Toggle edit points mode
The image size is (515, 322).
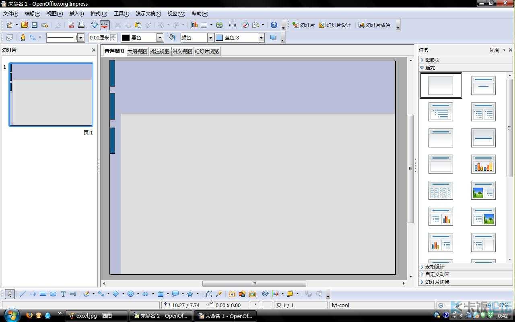(x=209, y=294)
